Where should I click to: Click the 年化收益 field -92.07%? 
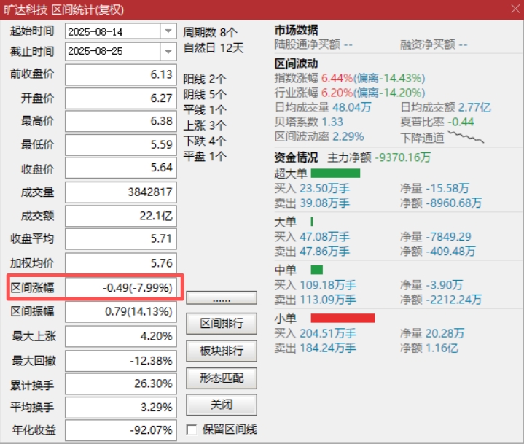click(x=121, y=430)
